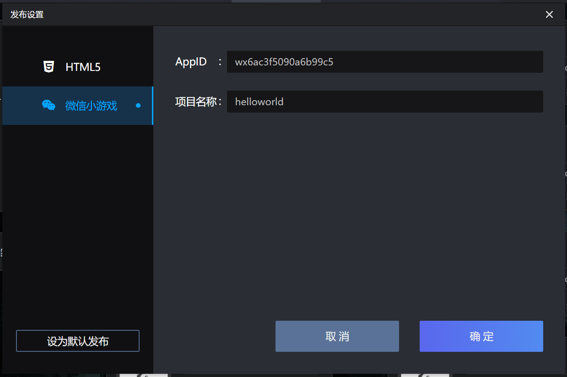
Task: Click the AppID field label
Action: pyautogui.click(x=191, y=62)
